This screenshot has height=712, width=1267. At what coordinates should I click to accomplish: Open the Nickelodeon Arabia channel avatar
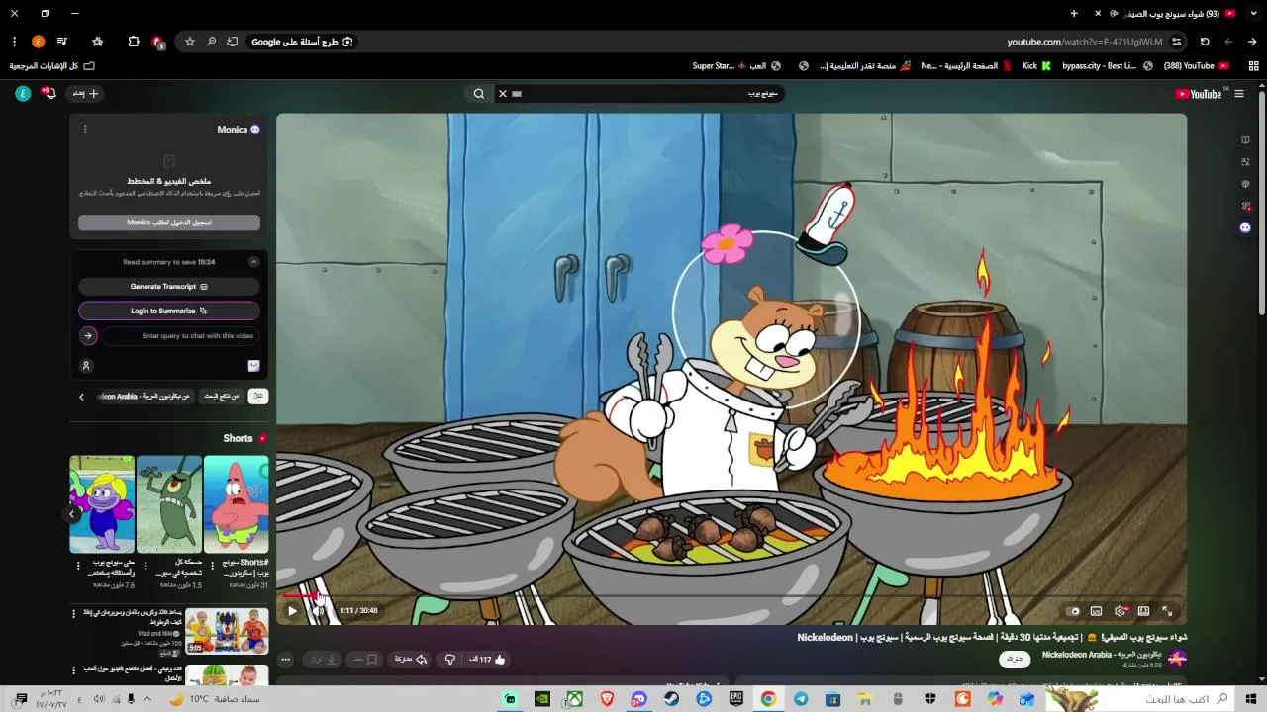(x=1177, y=659)
